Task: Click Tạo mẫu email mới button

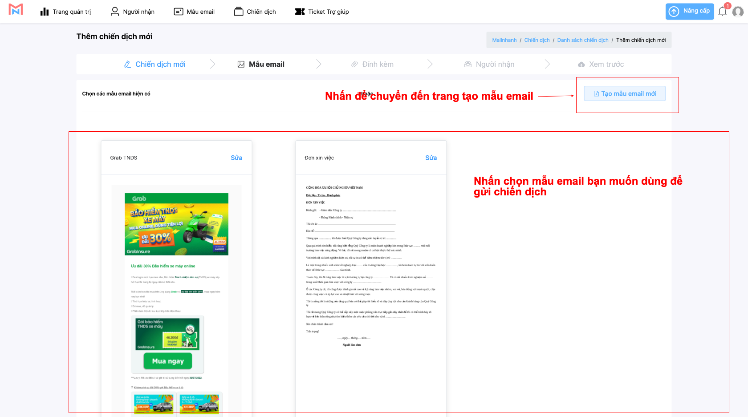Action: pyautogui.click(x=625, y=93)
